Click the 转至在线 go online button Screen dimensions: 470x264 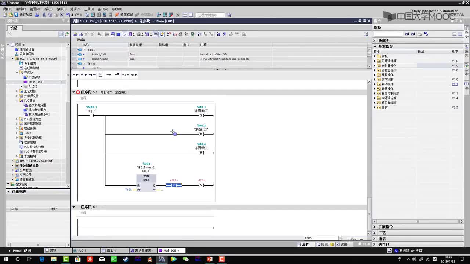[x=124, y=15]
